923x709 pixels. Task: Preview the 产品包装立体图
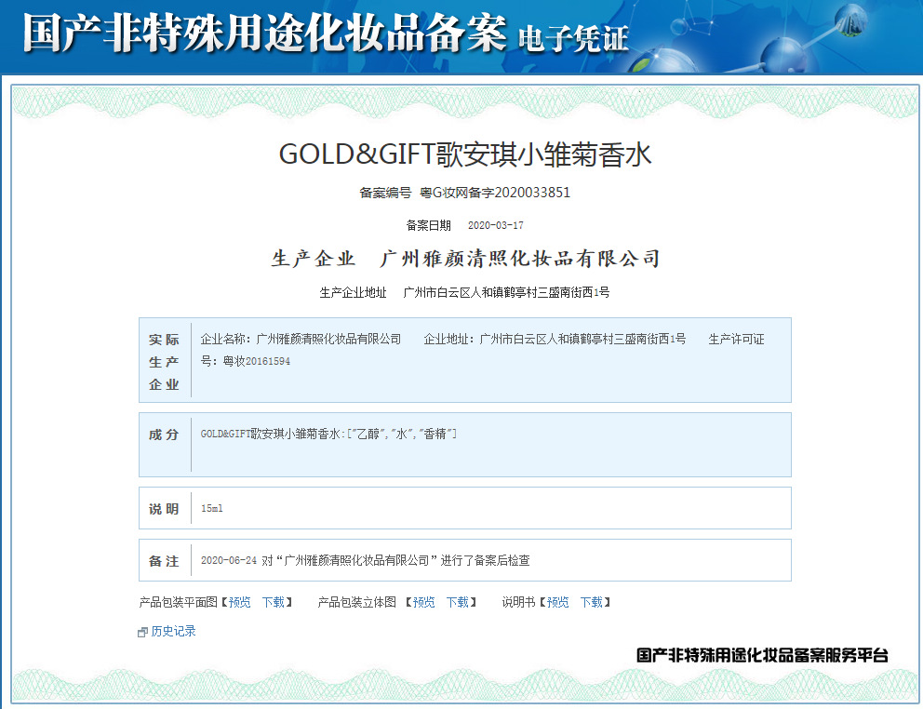[424, 602]
